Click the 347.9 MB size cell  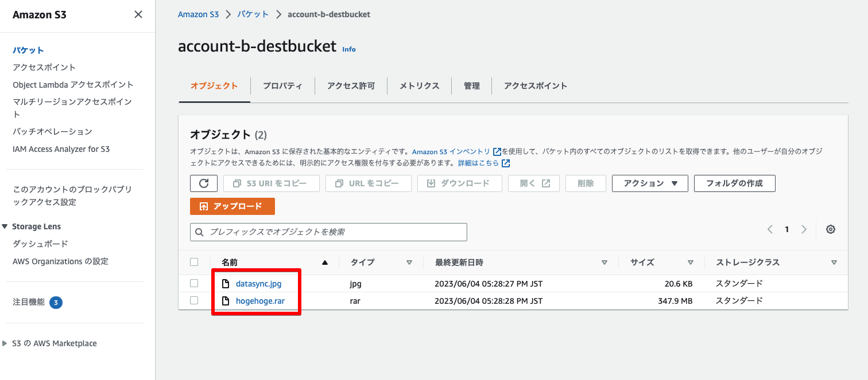point(675,300)
